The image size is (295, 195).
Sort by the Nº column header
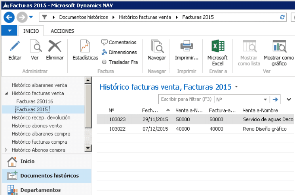[111, 110]
